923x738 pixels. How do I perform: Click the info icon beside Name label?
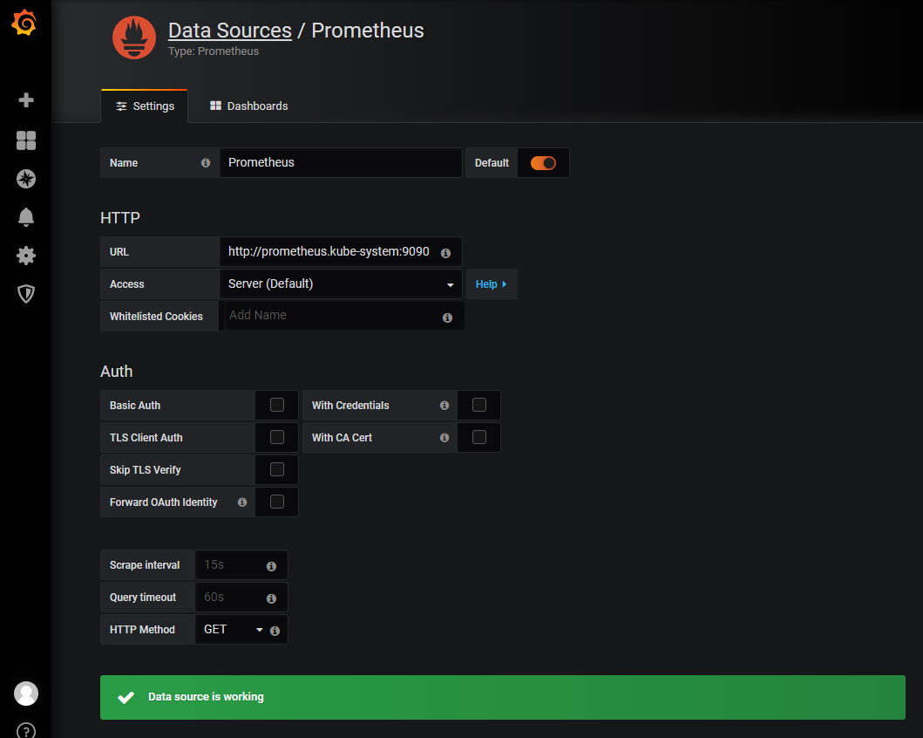tap(206, 163)
